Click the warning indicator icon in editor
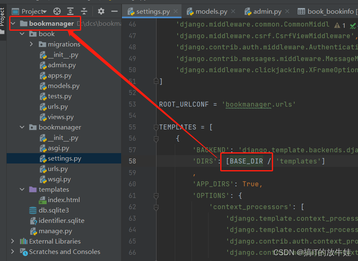The image size is (358, 261). tap(337, 25)
